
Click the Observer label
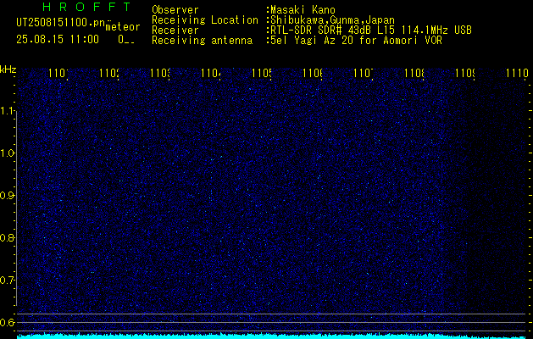[175, 10]
